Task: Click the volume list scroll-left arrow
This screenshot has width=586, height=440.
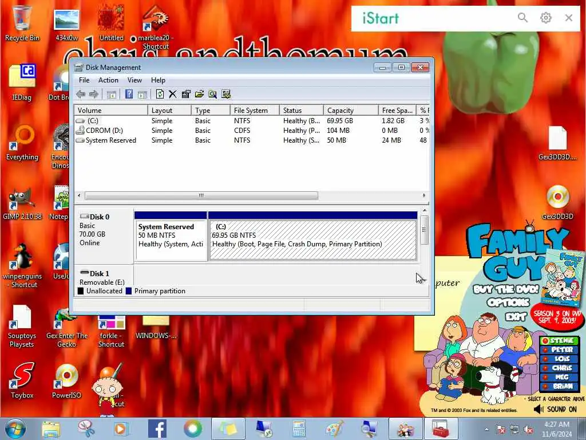Action: (x=79, y=195)
